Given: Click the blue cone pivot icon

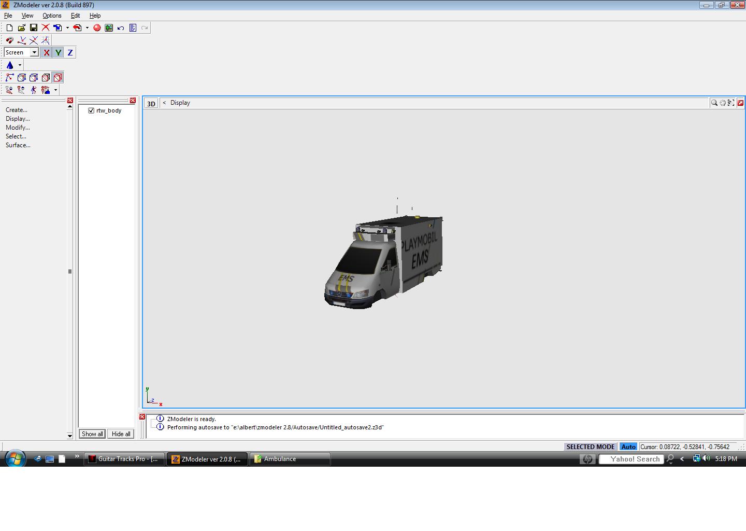Looking at the screenshot, I should [10, 65].
